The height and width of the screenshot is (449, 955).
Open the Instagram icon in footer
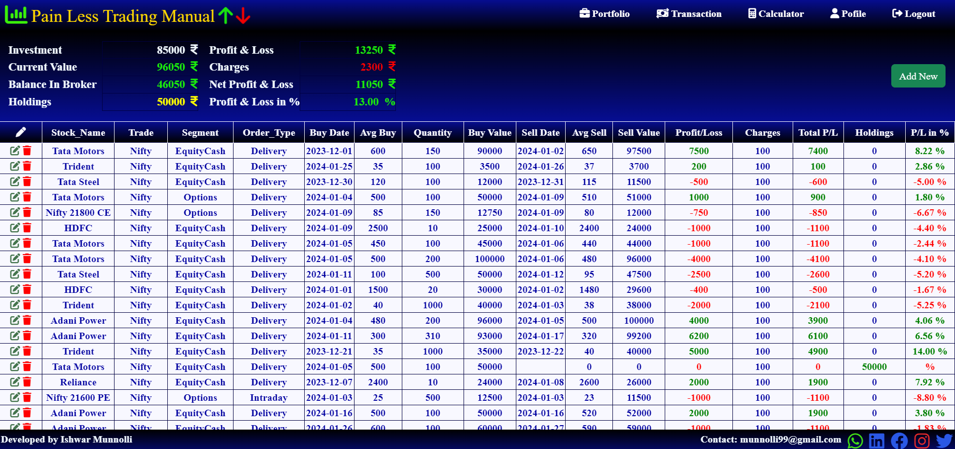point(922,441)
